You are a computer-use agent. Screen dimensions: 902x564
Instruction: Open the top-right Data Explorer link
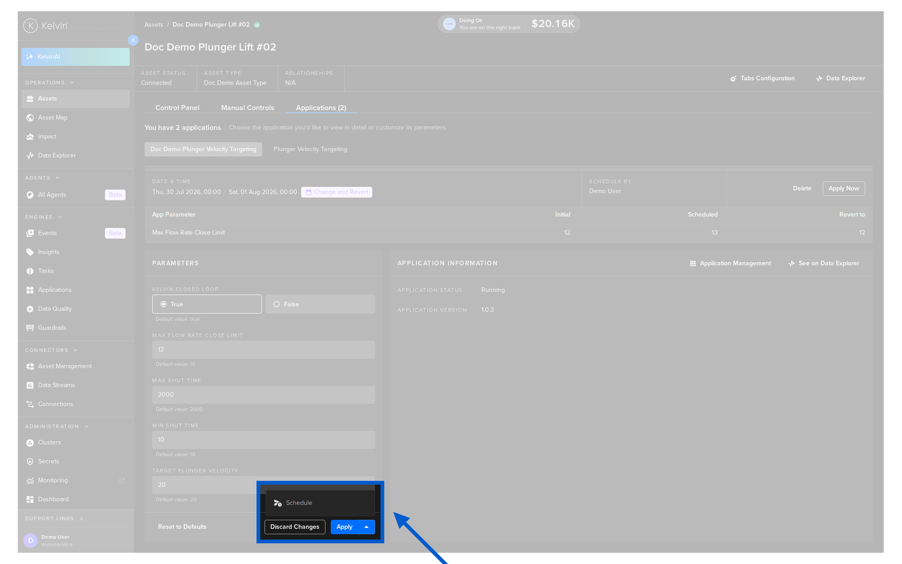(x=840, y=78)
